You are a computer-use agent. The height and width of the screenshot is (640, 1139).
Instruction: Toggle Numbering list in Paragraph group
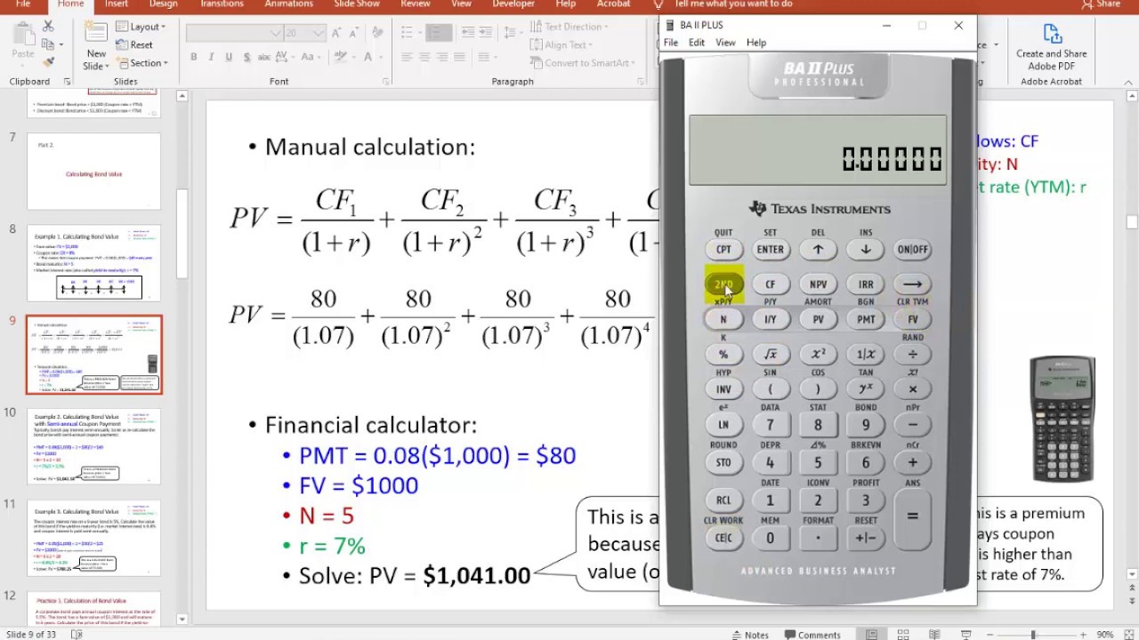click(x=439, y=32)
